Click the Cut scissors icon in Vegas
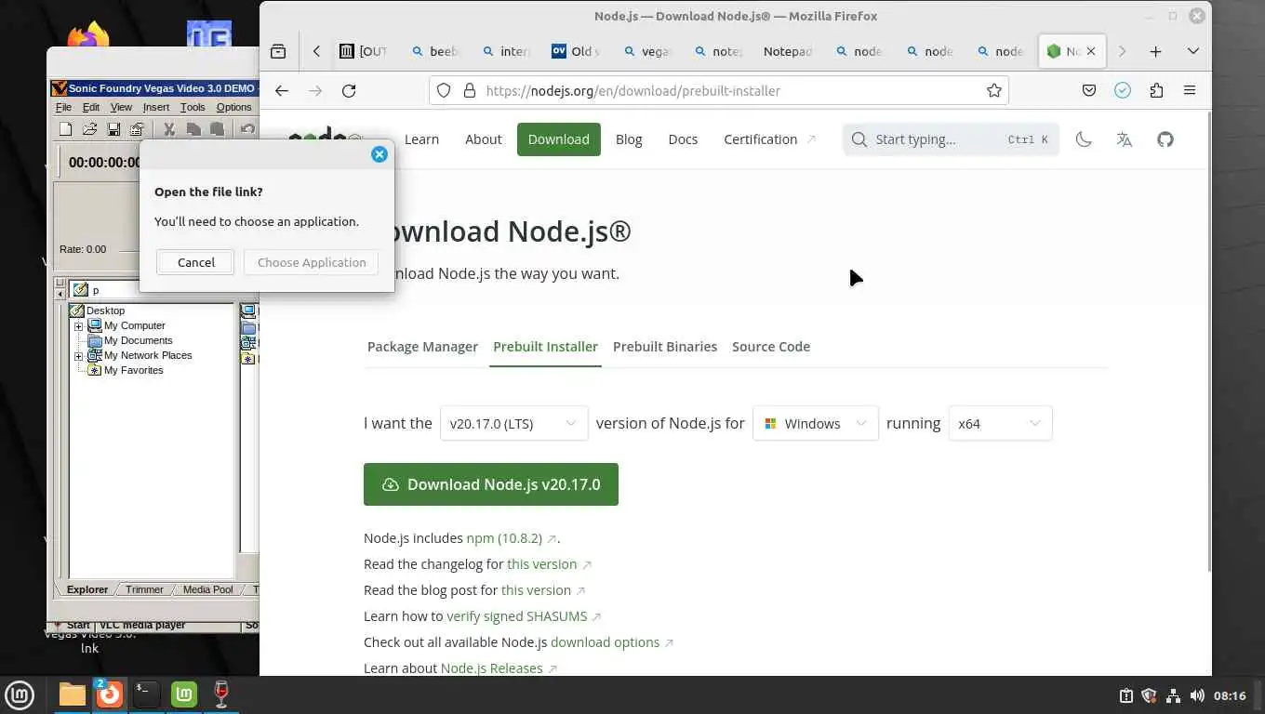The image size is (1265, 714). click(169, 129)
